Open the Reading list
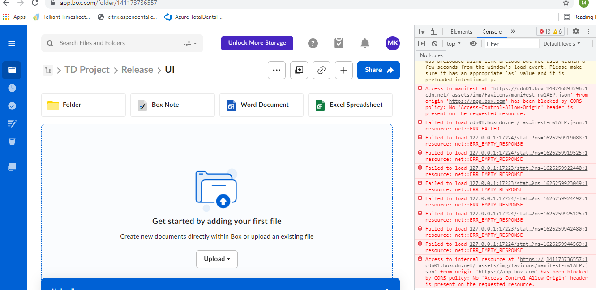Image resolution: width=596 pixels, height=290 pixels. point(579,17)
